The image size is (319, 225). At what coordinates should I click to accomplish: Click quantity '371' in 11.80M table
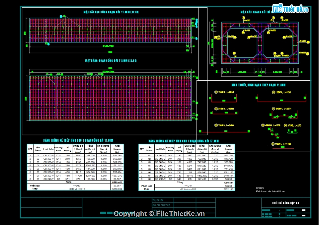click(x=67, y=179)
